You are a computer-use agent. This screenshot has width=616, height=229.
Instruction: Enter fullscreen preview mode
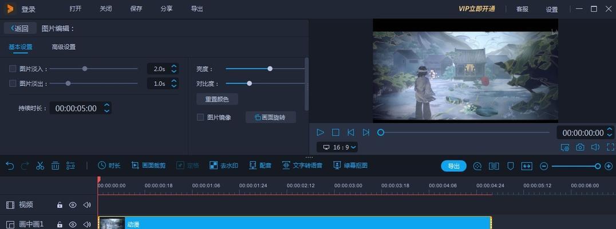610,147
